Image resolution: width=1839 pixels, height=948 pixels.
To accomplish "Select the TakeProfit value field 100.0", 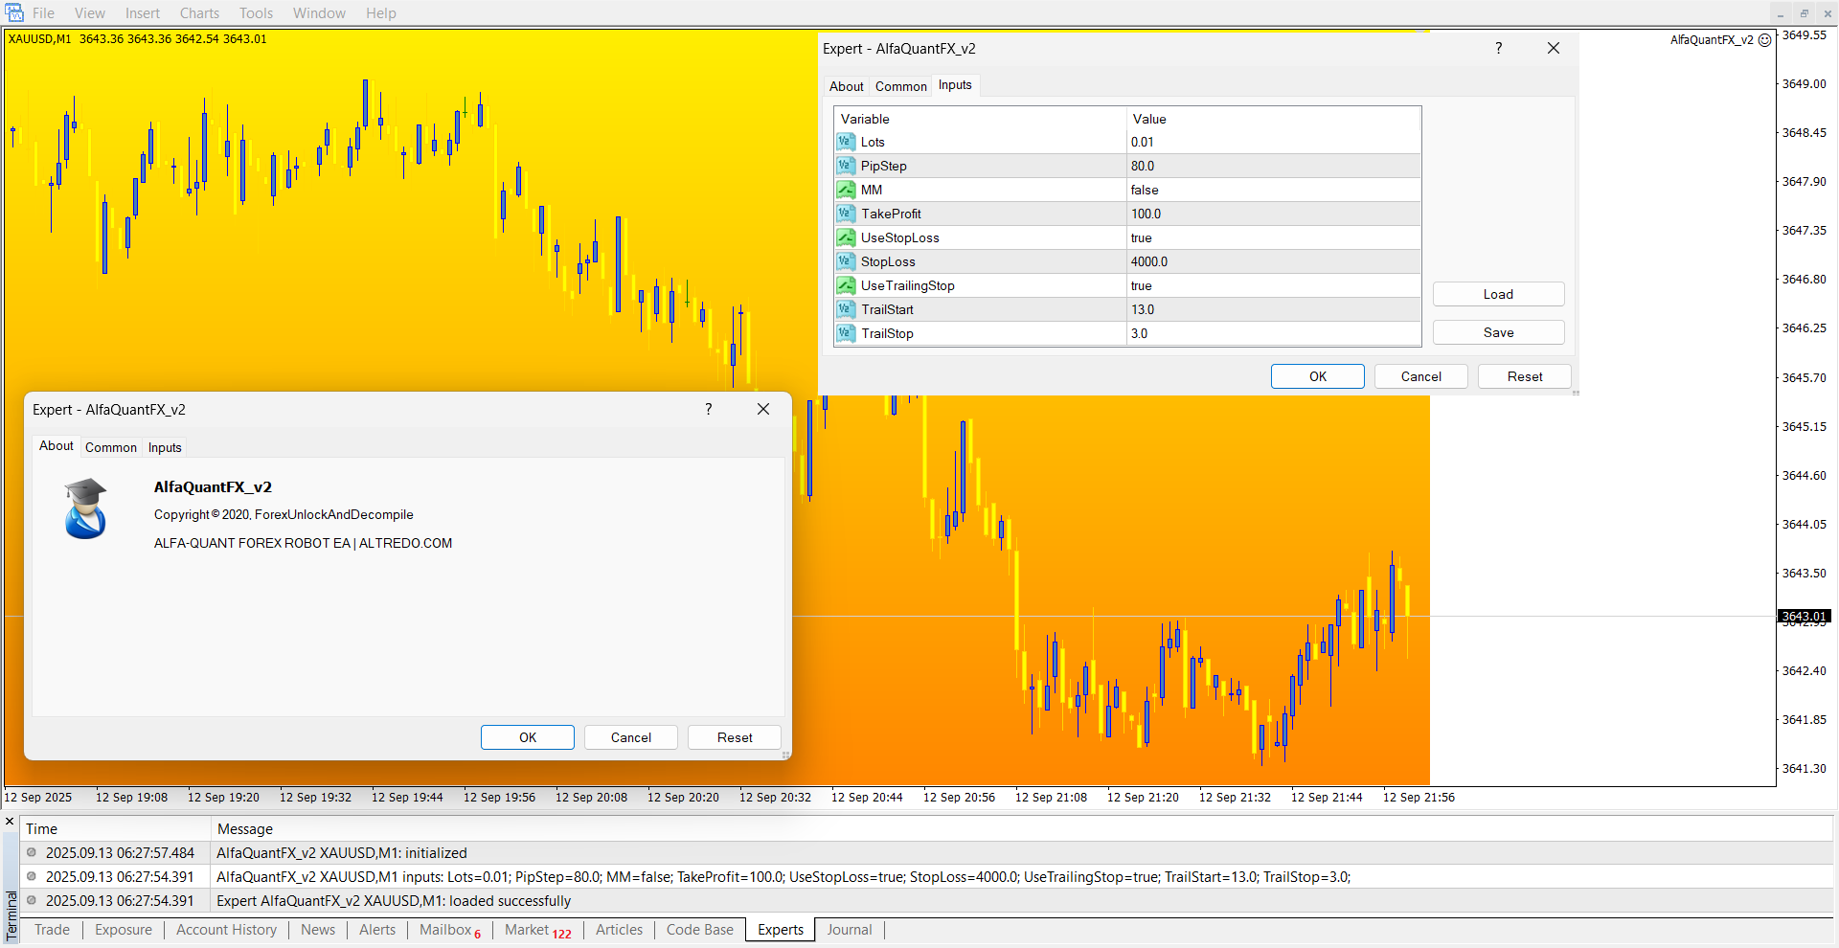I will pyautogui.click(x=1147, y=214).
